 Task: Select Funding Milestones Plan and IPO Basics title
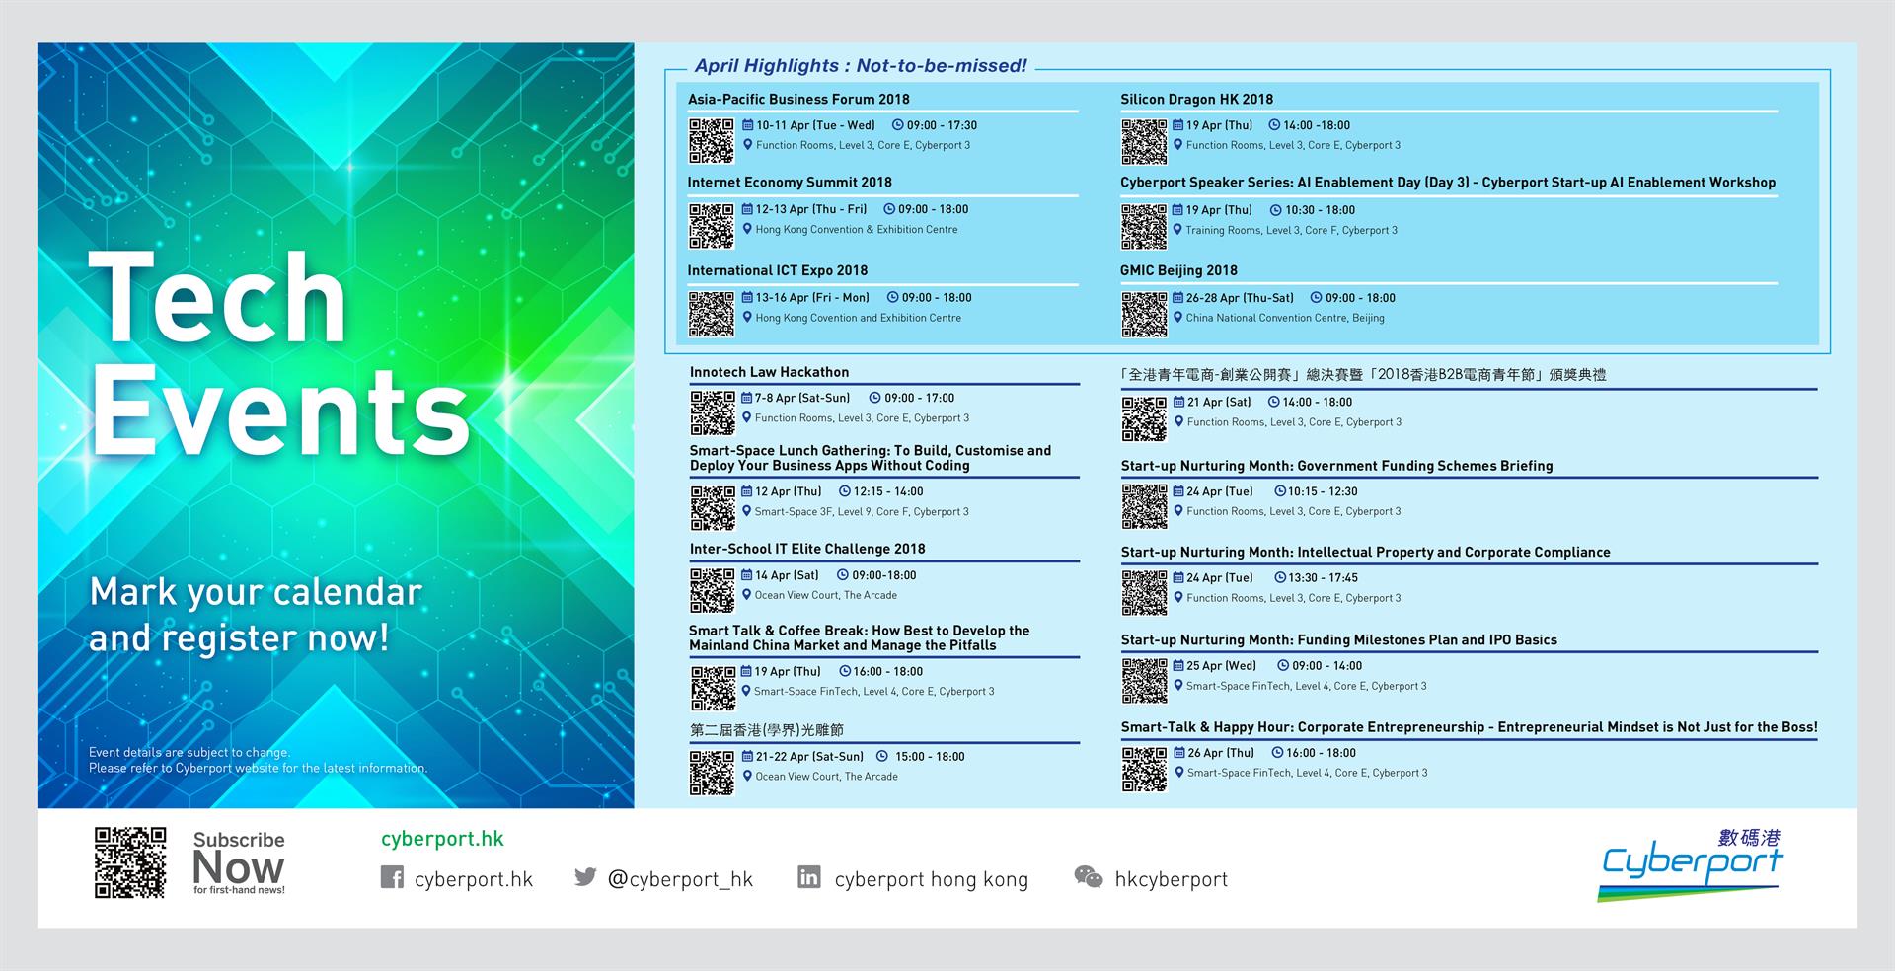click(1338, 639)
